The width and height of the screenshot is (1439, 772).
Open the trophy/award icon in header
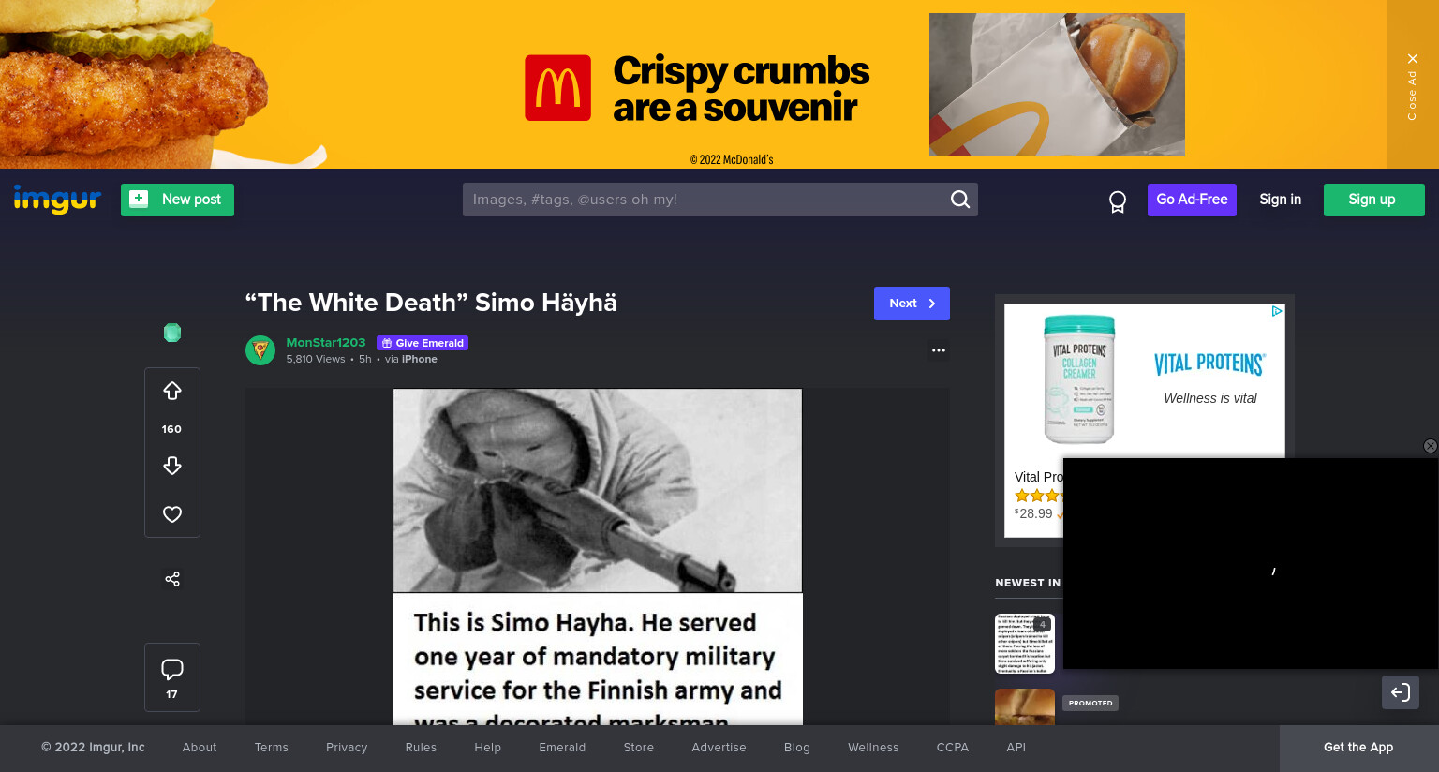click(x=1118, y=201)
